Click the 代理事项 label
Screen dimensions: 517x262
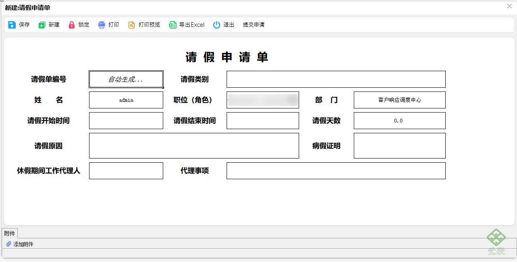point(195,171)
